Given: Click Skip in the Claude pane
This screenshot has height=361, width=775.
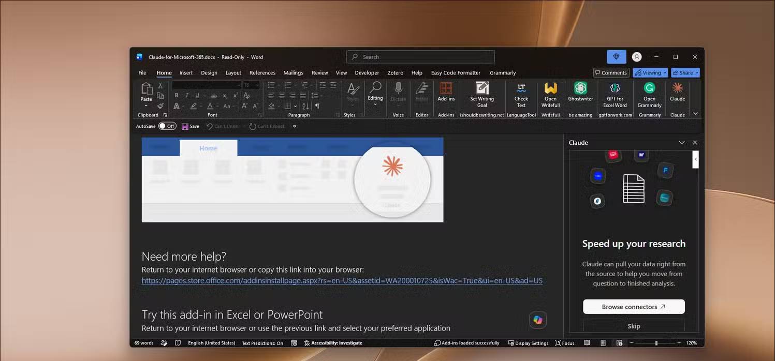Looking at the screenshot, I should [x=634, y=326].
